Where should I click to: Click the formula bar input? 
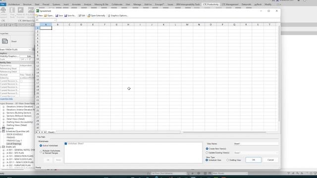(168, 20)
